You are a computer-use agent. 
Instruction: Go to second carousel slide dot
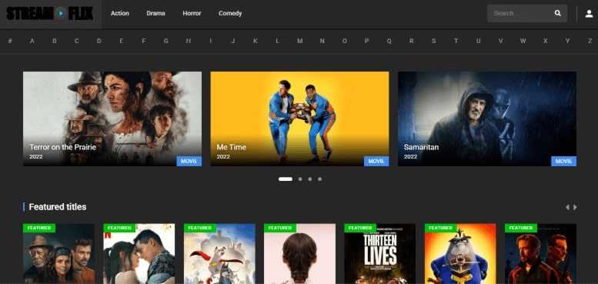(300, 179)
